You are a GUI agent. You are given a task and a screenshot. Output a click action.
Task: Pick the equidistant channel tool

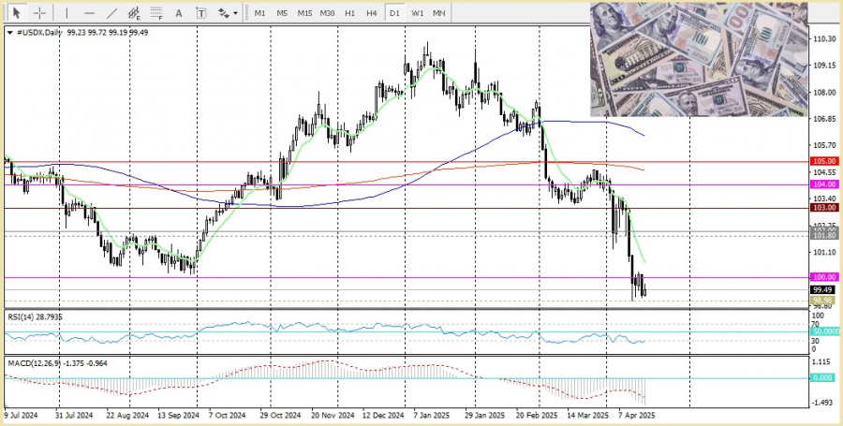(134, 13)
